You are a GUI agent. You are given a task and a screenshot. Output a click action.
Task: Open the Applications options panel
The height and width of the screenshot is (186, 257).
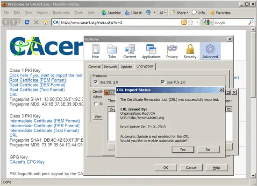(151, 51)
